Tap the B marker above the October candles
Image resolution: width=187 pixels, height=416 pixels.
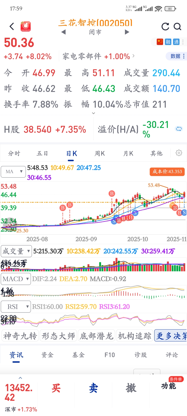pos(112,193)
